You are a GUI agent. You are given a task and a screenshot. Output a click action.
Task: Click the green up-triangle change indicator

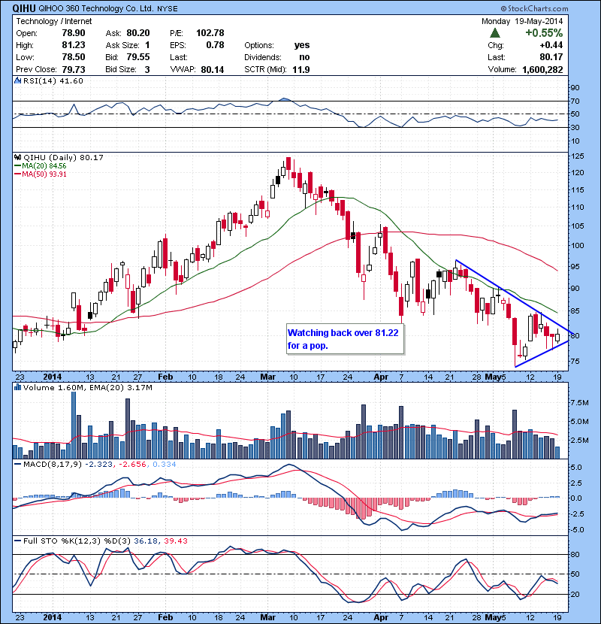(x=495, y=33)
